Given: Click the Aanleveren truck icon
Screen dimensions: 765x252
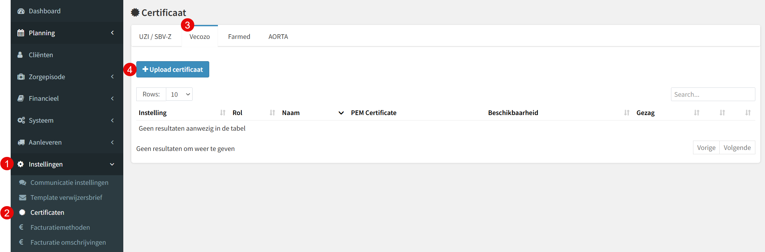Looking at the screenshot, I should click(21, 142).
